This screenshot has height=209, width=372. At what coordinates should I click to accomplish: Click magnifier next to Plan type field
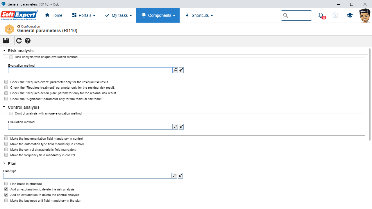[174, 176]
